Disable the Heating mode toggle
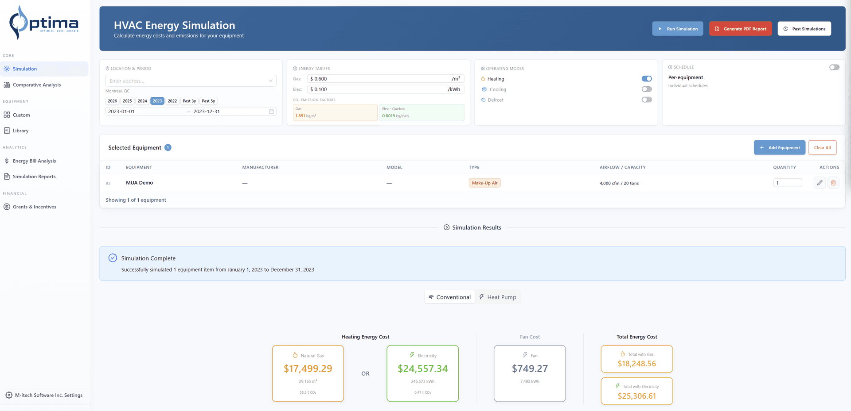This screenshot has height=411, width=851. click(x=647, y=79)
